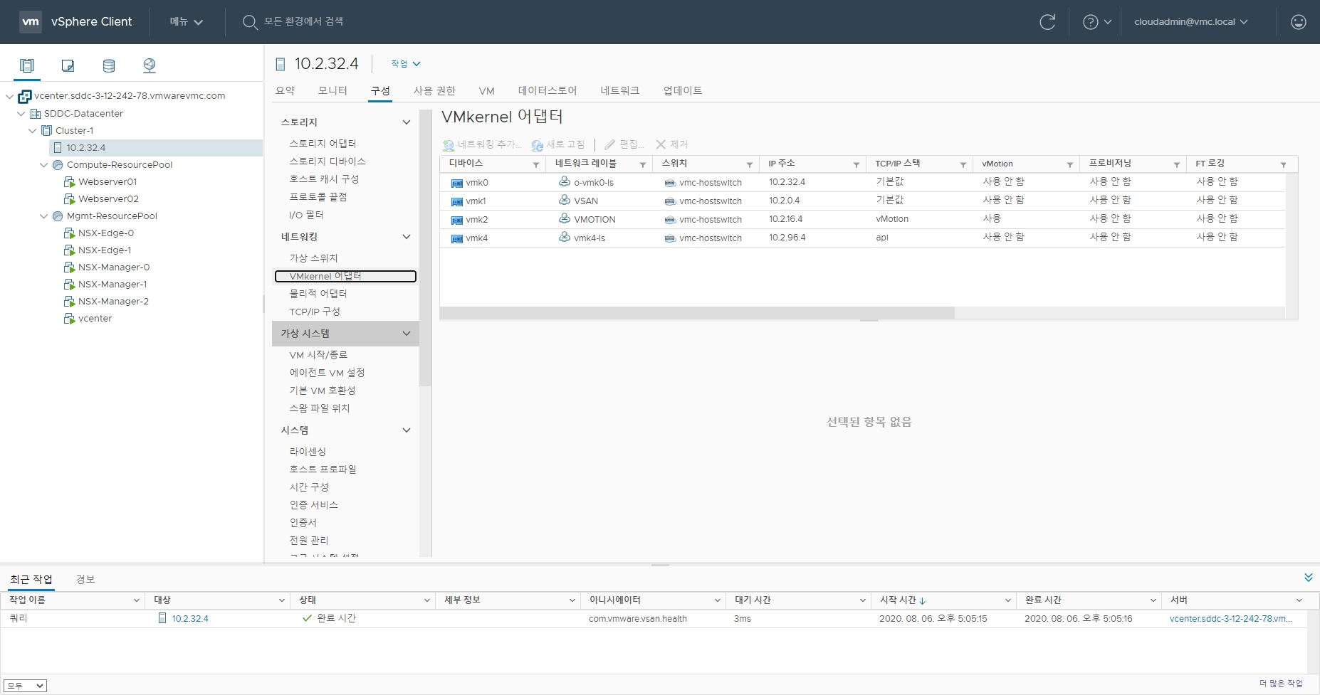Click the 모든 환경에서 검색 search field
This screenshot has height=695, width=1320.
point(303,22)
